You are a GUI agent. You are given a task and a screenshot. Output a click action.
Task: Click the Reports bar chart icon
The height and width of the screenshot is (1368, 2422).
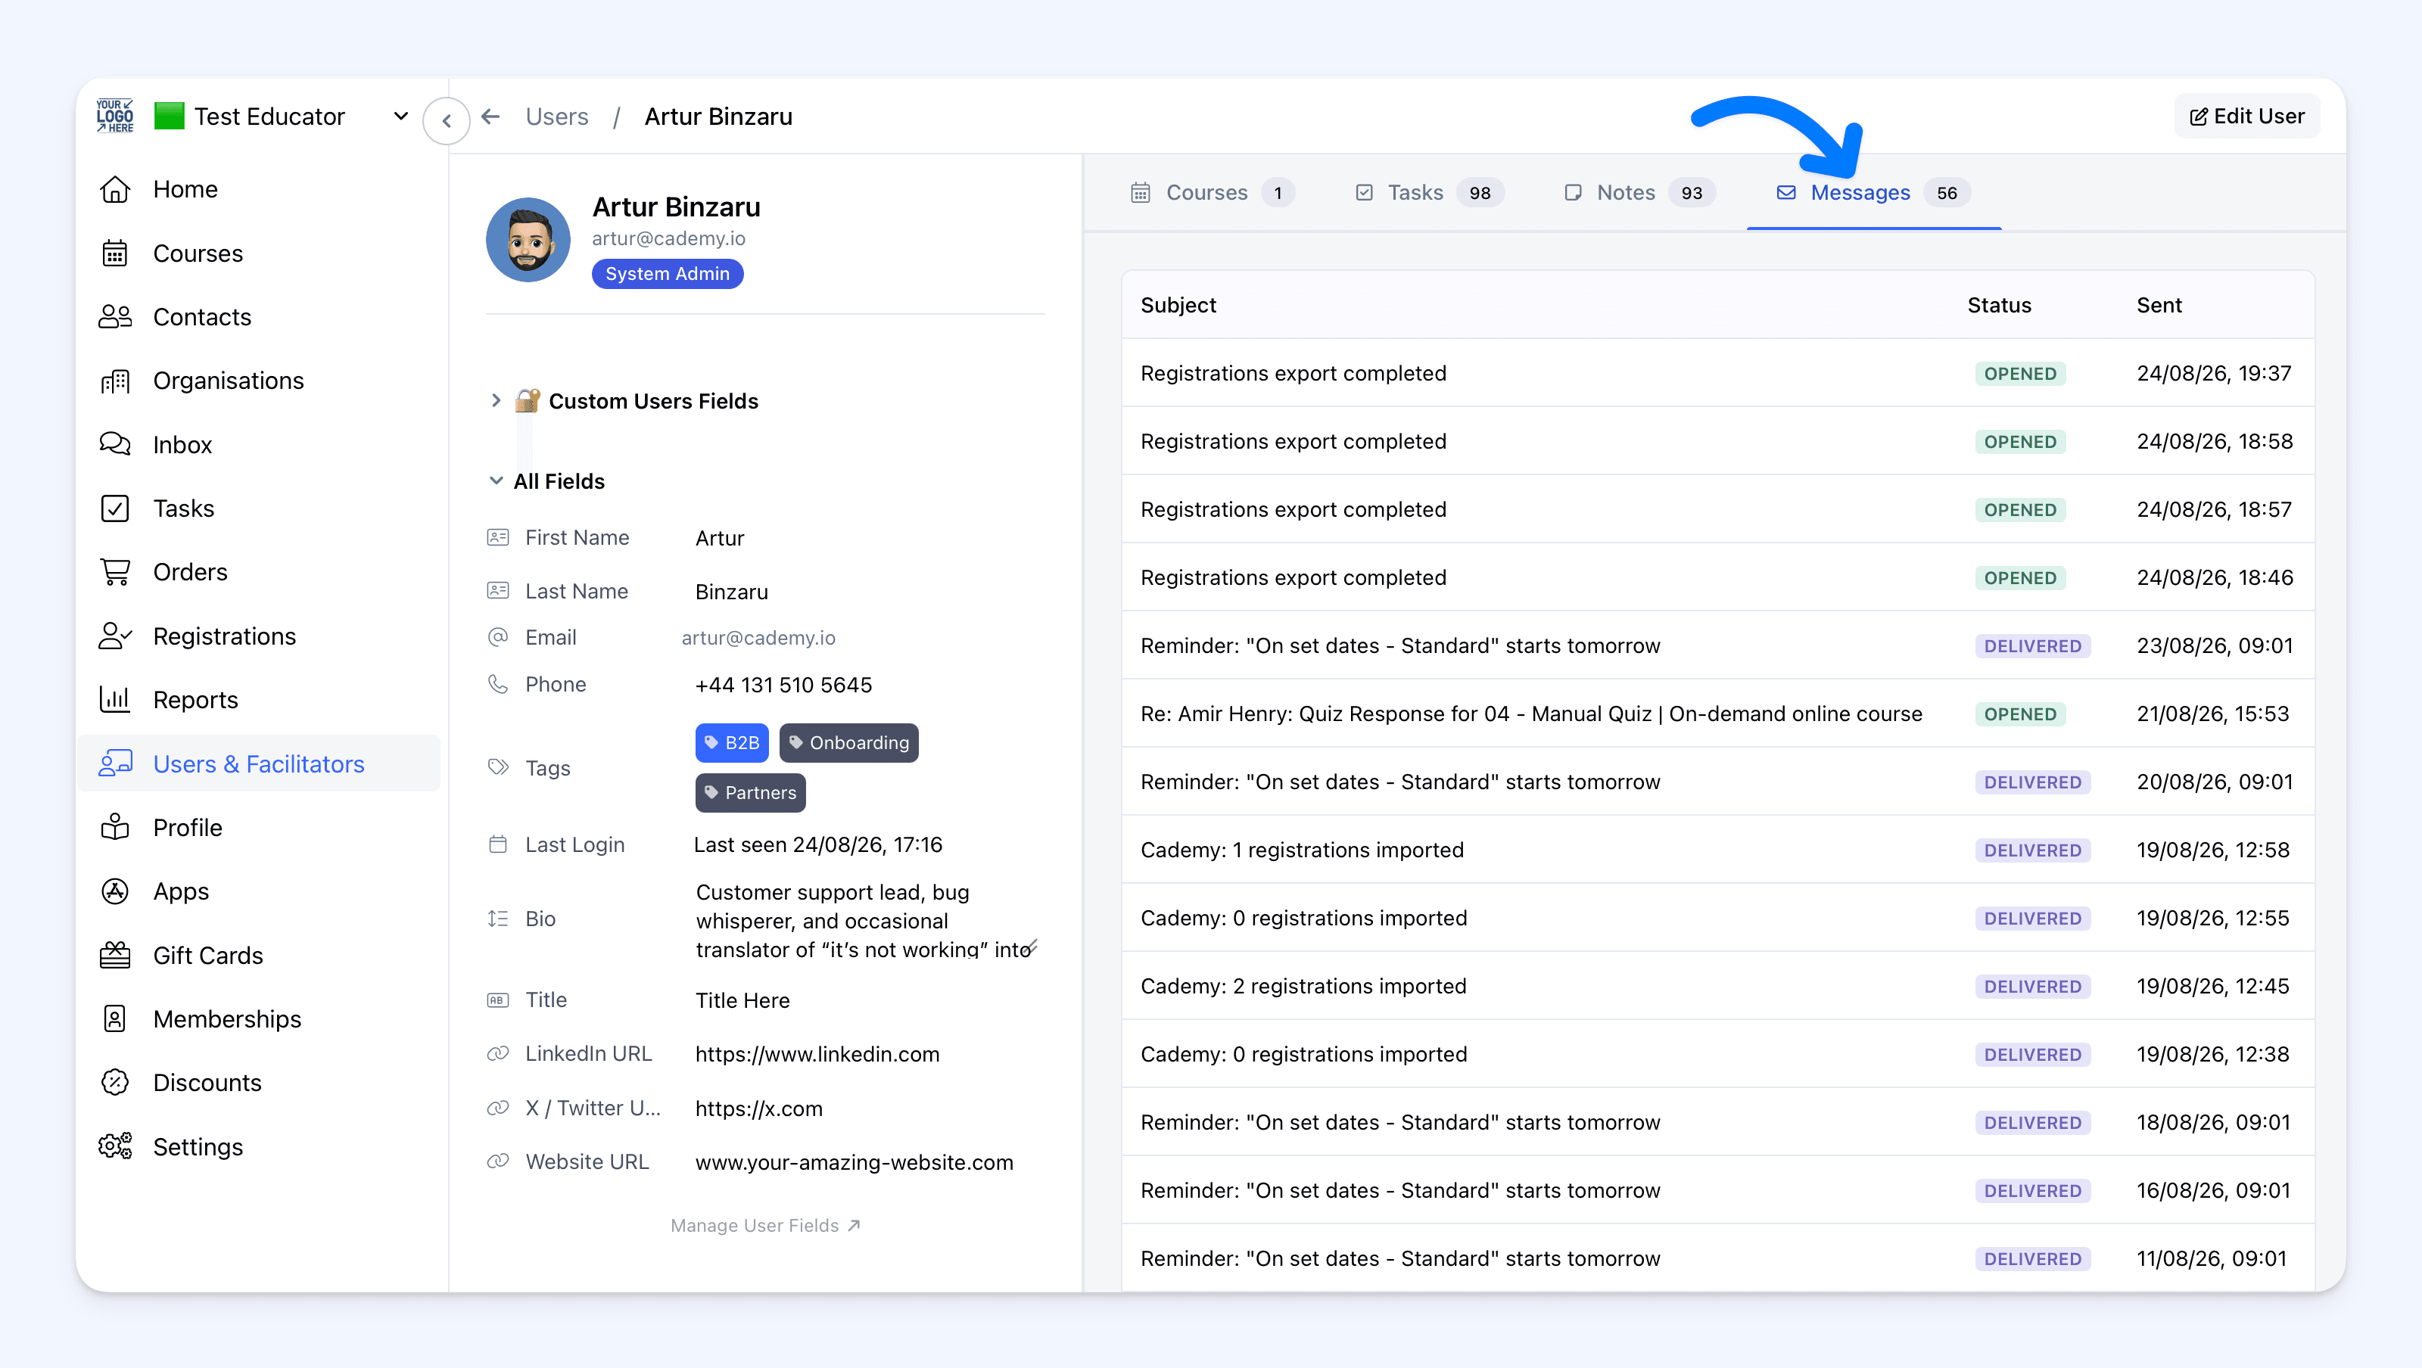[115, 700]
